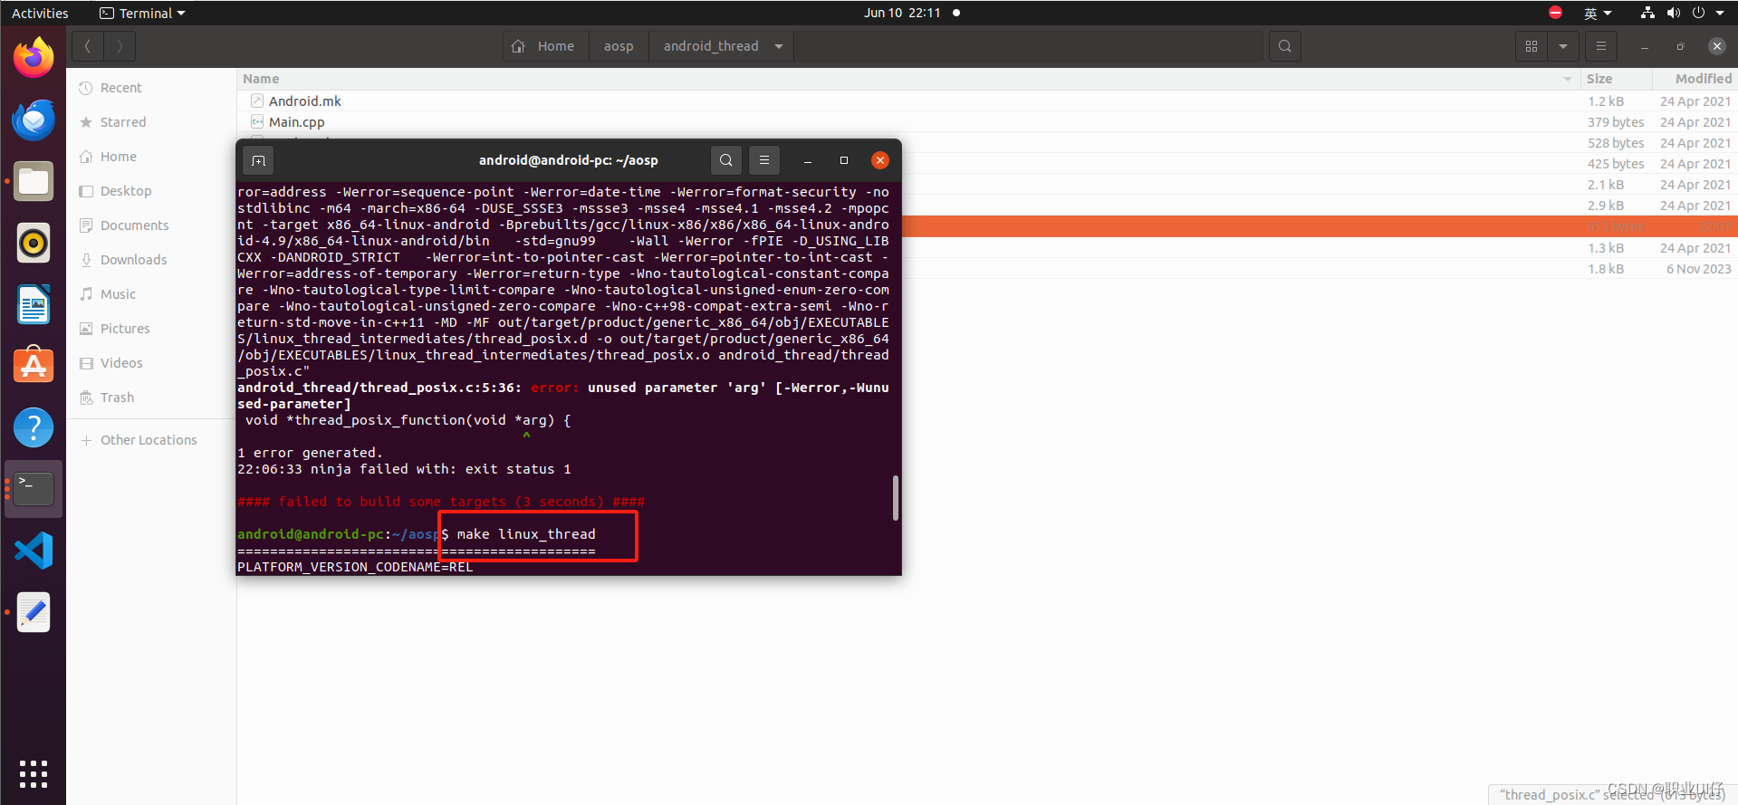Go forward in Files window
Viewport: 1738px width, 805px height.
pyautogui.click(x=120, y=46)
